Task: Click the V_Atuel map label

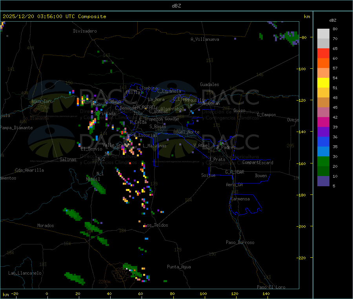Action: pos(202,145)
